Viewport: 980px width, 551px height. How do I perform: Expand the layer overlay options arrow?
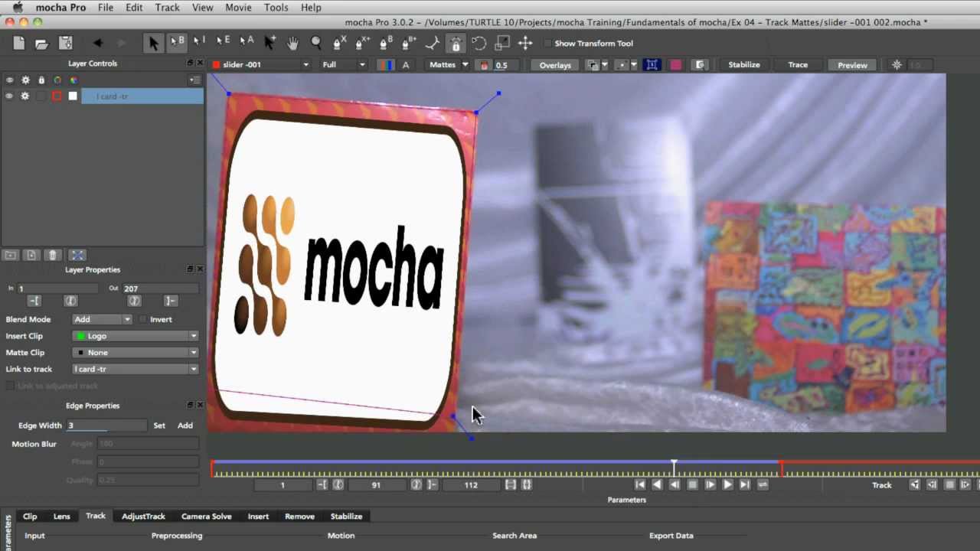point(604,65)
